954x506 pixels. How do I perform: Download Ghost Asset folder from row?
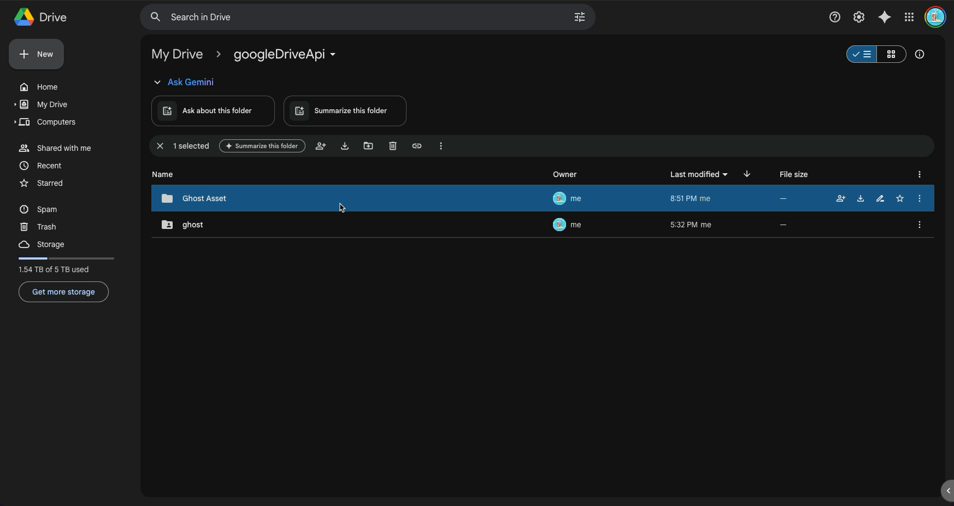[861, 198]
